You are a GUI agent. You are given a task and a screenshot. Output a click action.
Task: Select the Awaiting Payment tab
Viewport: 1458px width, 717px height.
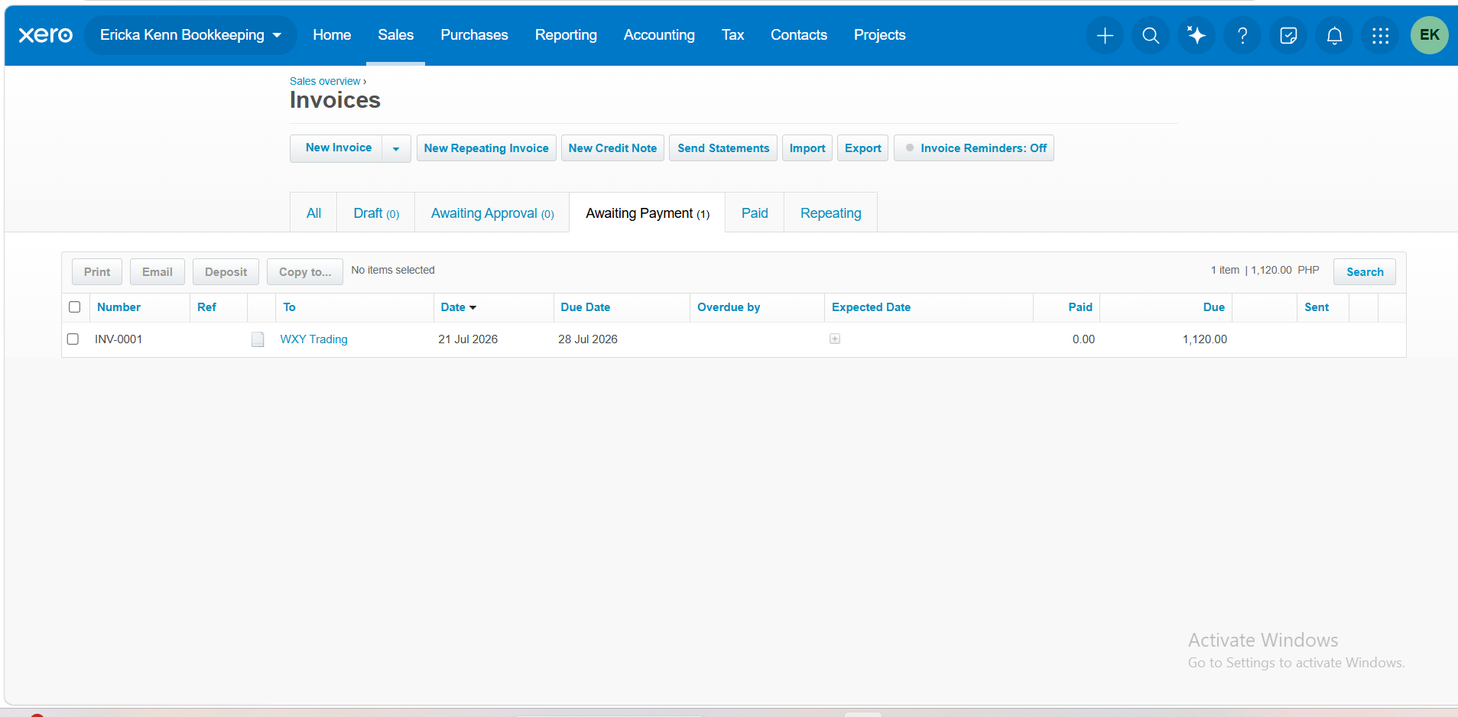pyautogui.click(x=648, y=213)
